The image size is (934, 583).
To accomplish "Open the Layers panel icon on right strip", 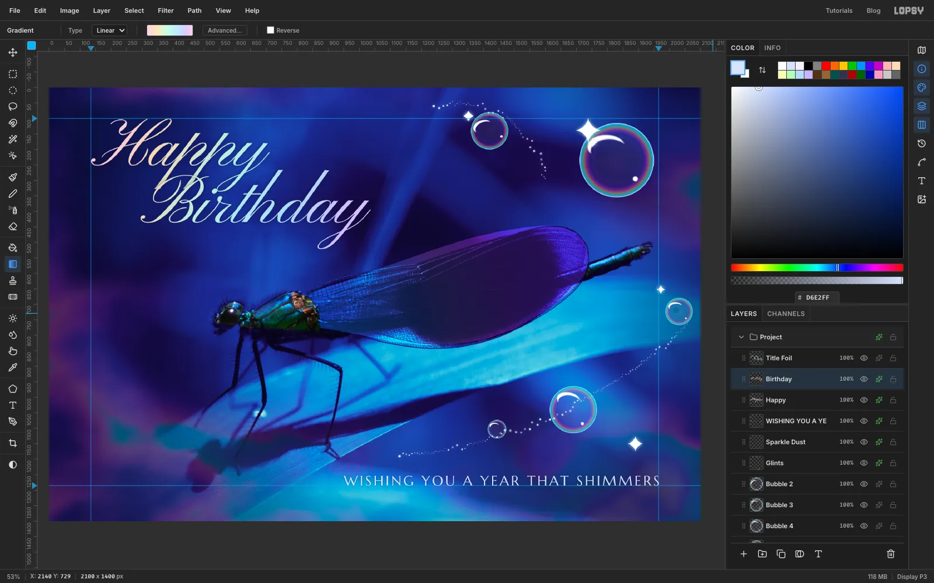I will (922, 106).
